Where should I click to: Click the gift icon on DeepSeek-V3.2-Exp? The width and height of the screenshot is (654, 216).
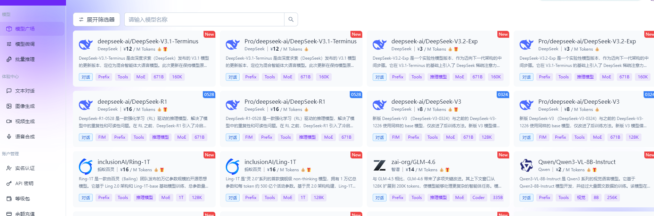[456, 49]
